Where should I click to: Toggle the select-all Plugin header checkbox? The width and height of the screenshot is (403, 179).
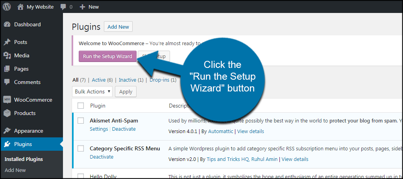click(x=81, y=106)
